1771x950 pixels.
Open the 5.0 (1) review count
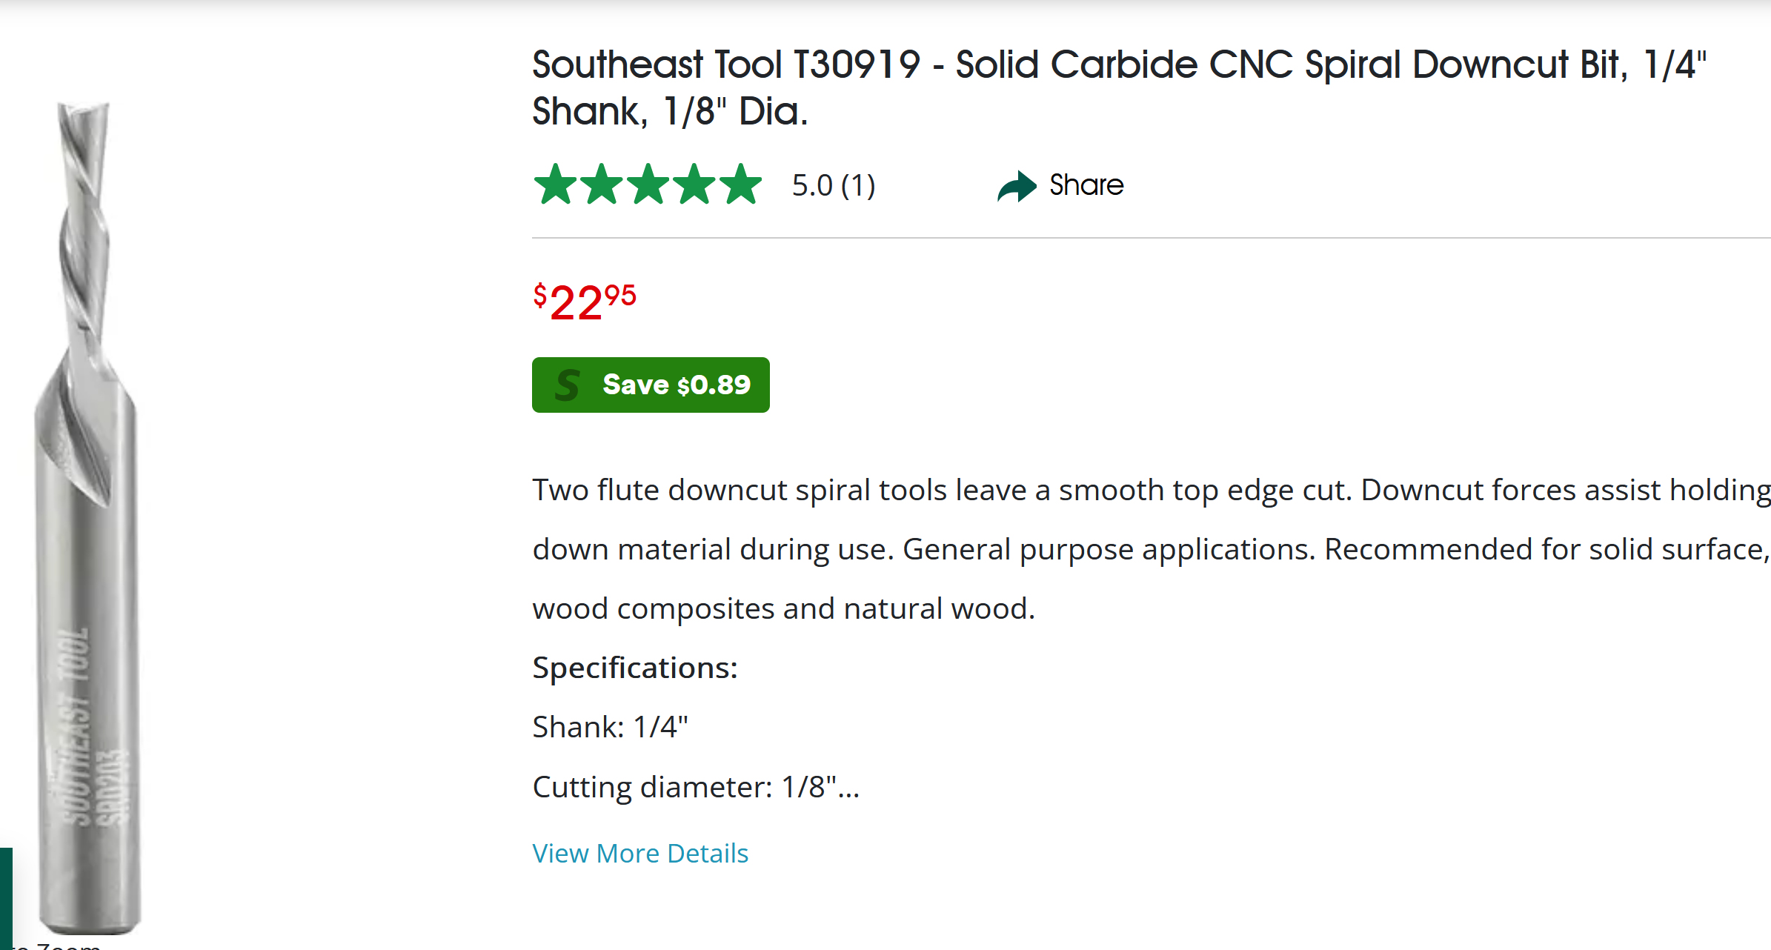pos(834,185)
